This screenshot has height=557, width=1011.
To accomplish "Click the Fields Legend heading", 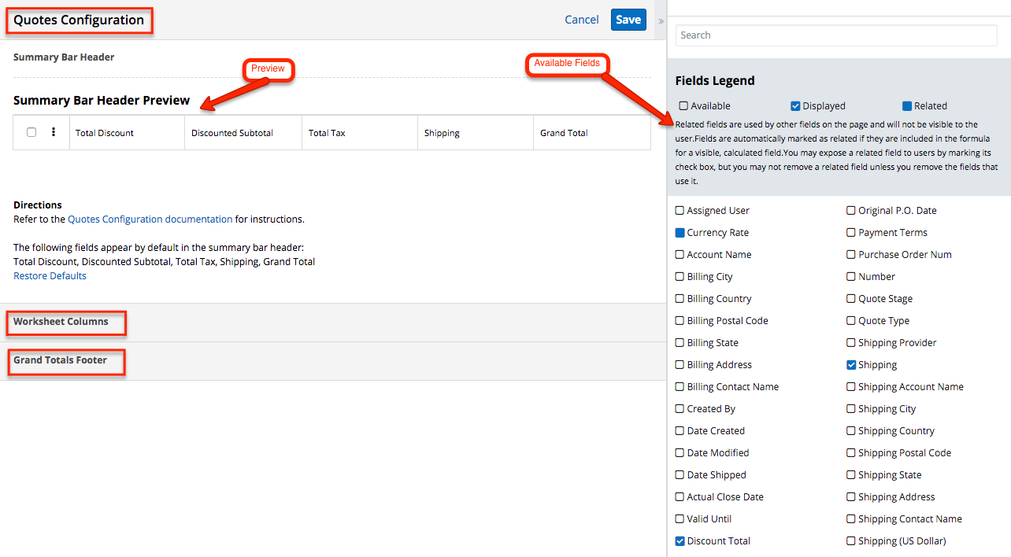I will tap(715, 80).
